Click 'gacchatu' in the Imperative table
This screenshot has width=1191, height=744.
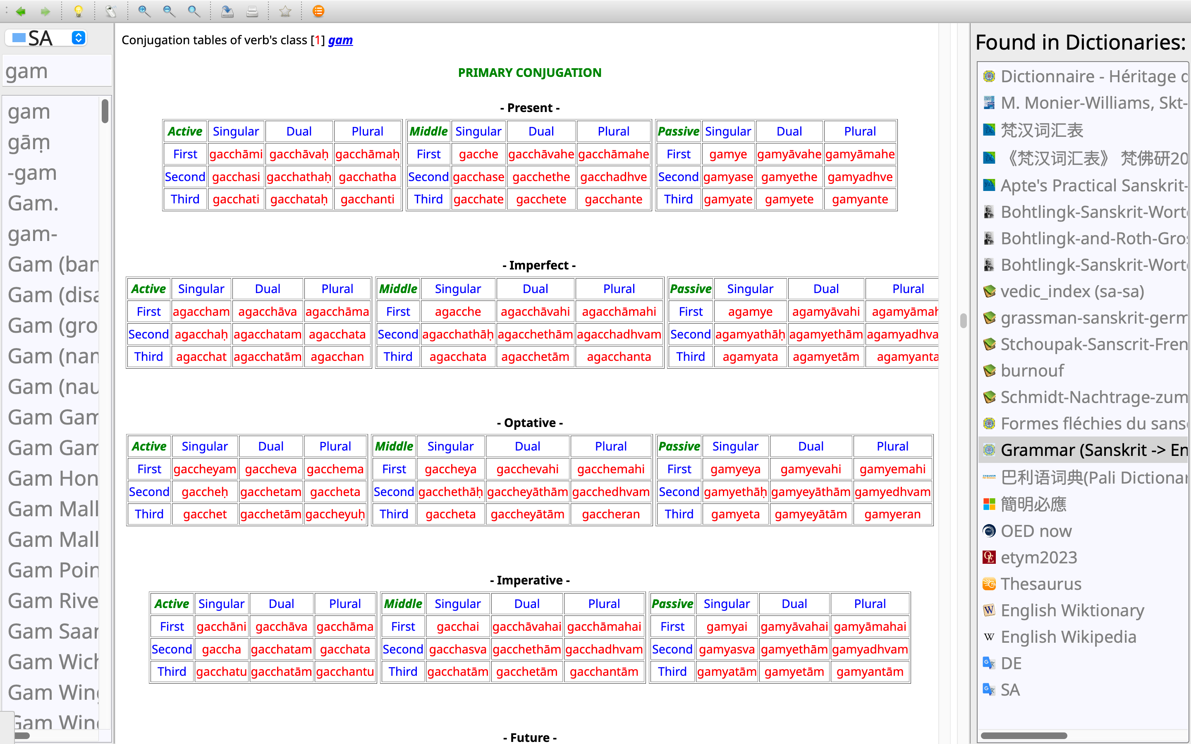click(221, 672)
